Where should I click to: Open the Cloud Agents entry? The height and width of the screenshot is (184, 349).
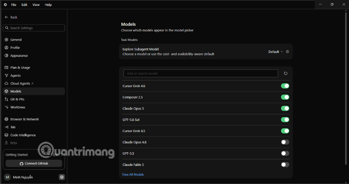pyautogui.click(x=34, y=83)
